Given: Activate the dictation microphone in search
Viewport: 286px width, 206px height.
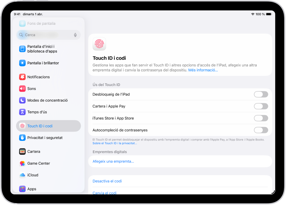Looking at the screenshot, I should tap(75, 35).
